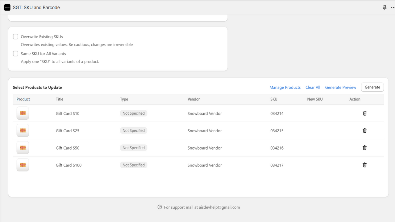Enable Overwrite Existing SKUs checkbox

point(16,37)
